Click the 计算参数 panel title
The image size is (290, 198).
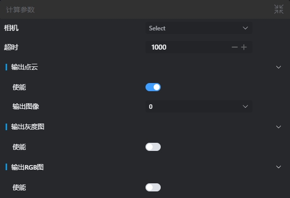[x=20, y=10]
